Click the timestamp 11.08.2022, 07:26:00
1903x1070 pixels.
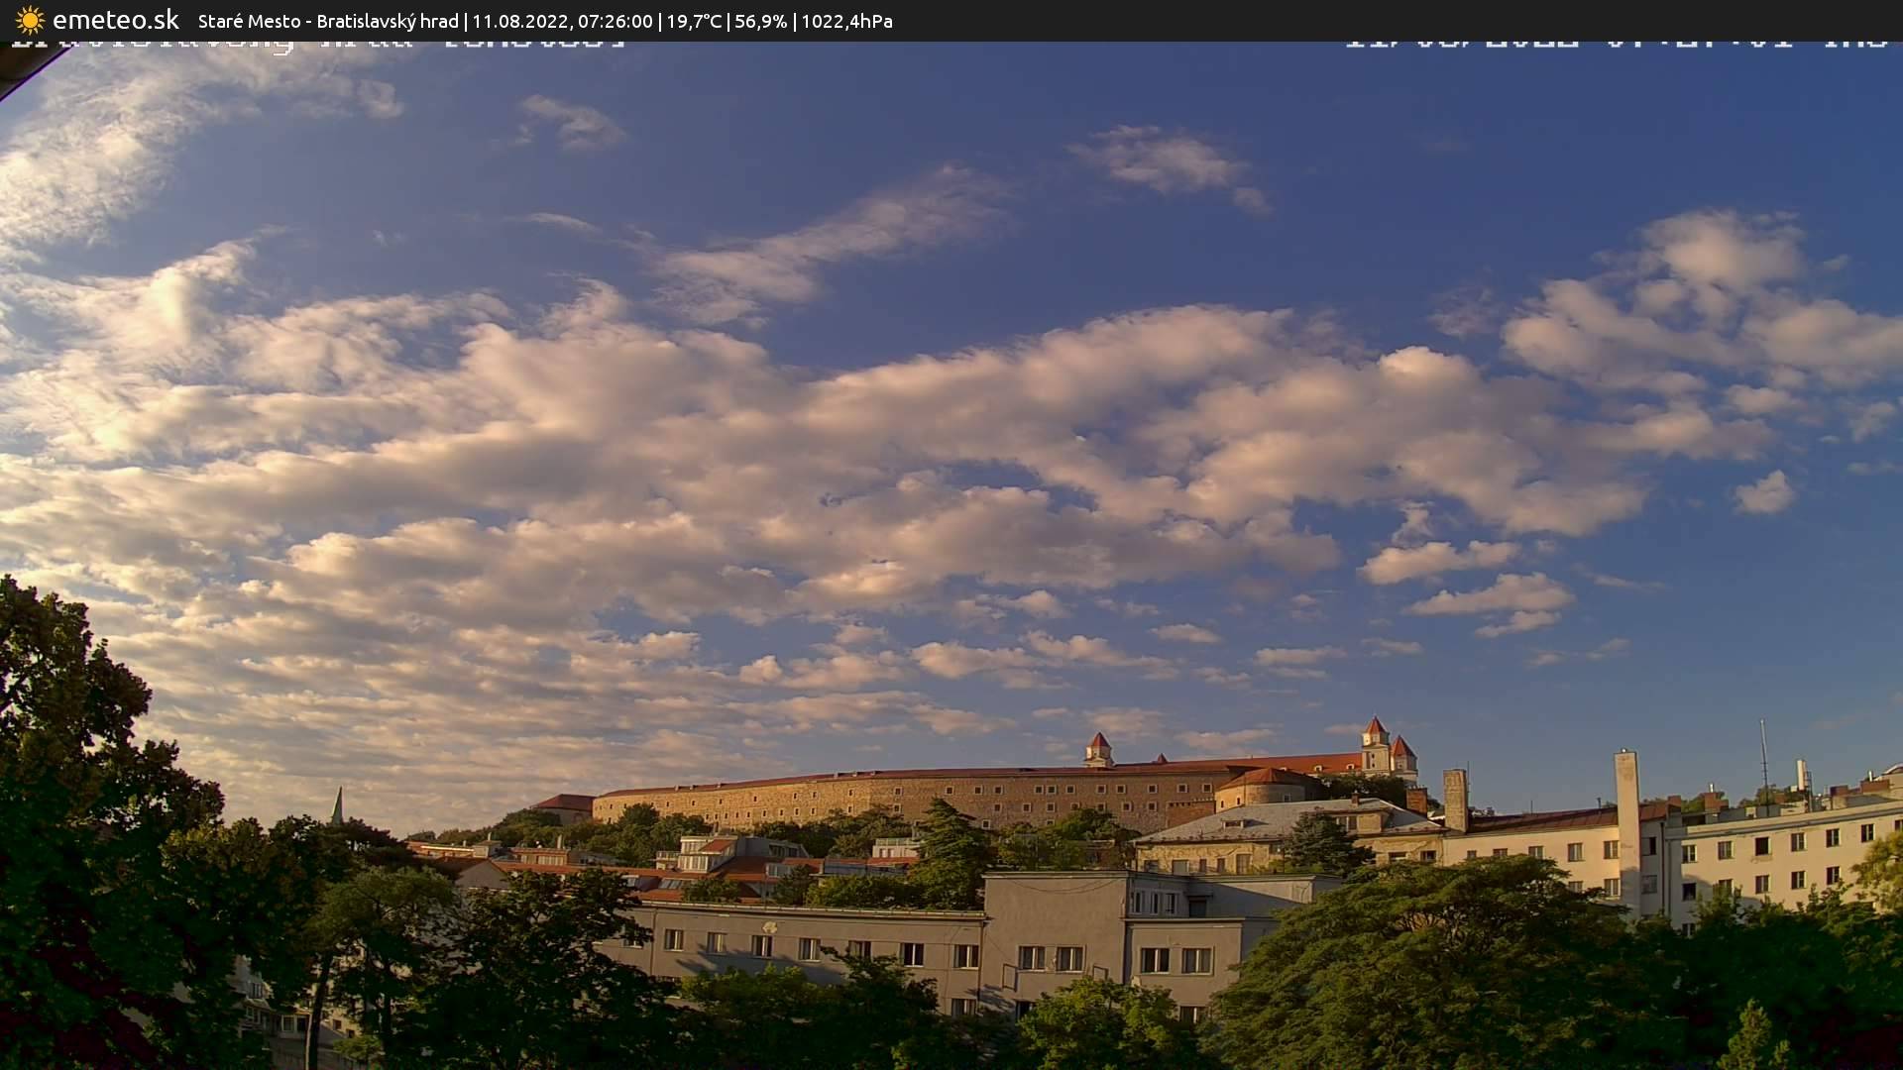(x=561, y=21)
